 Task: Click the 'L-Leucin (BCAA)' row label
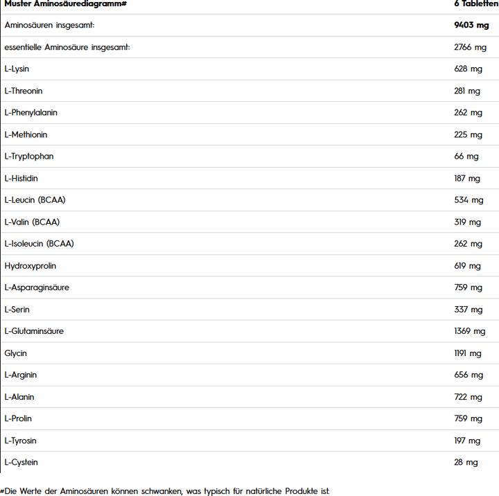35,200
